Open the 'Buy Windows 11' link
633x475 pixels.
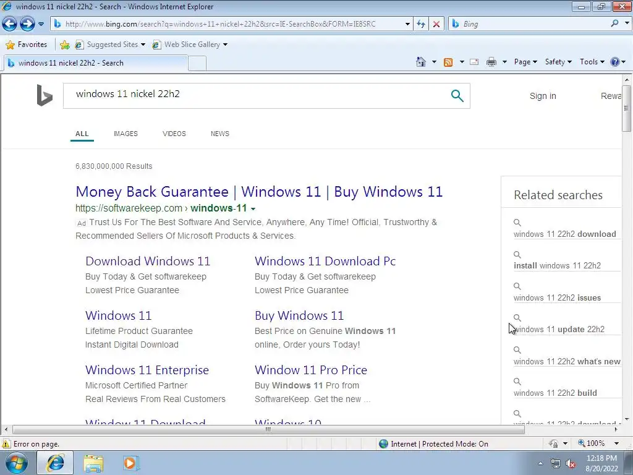pos(299,315)
